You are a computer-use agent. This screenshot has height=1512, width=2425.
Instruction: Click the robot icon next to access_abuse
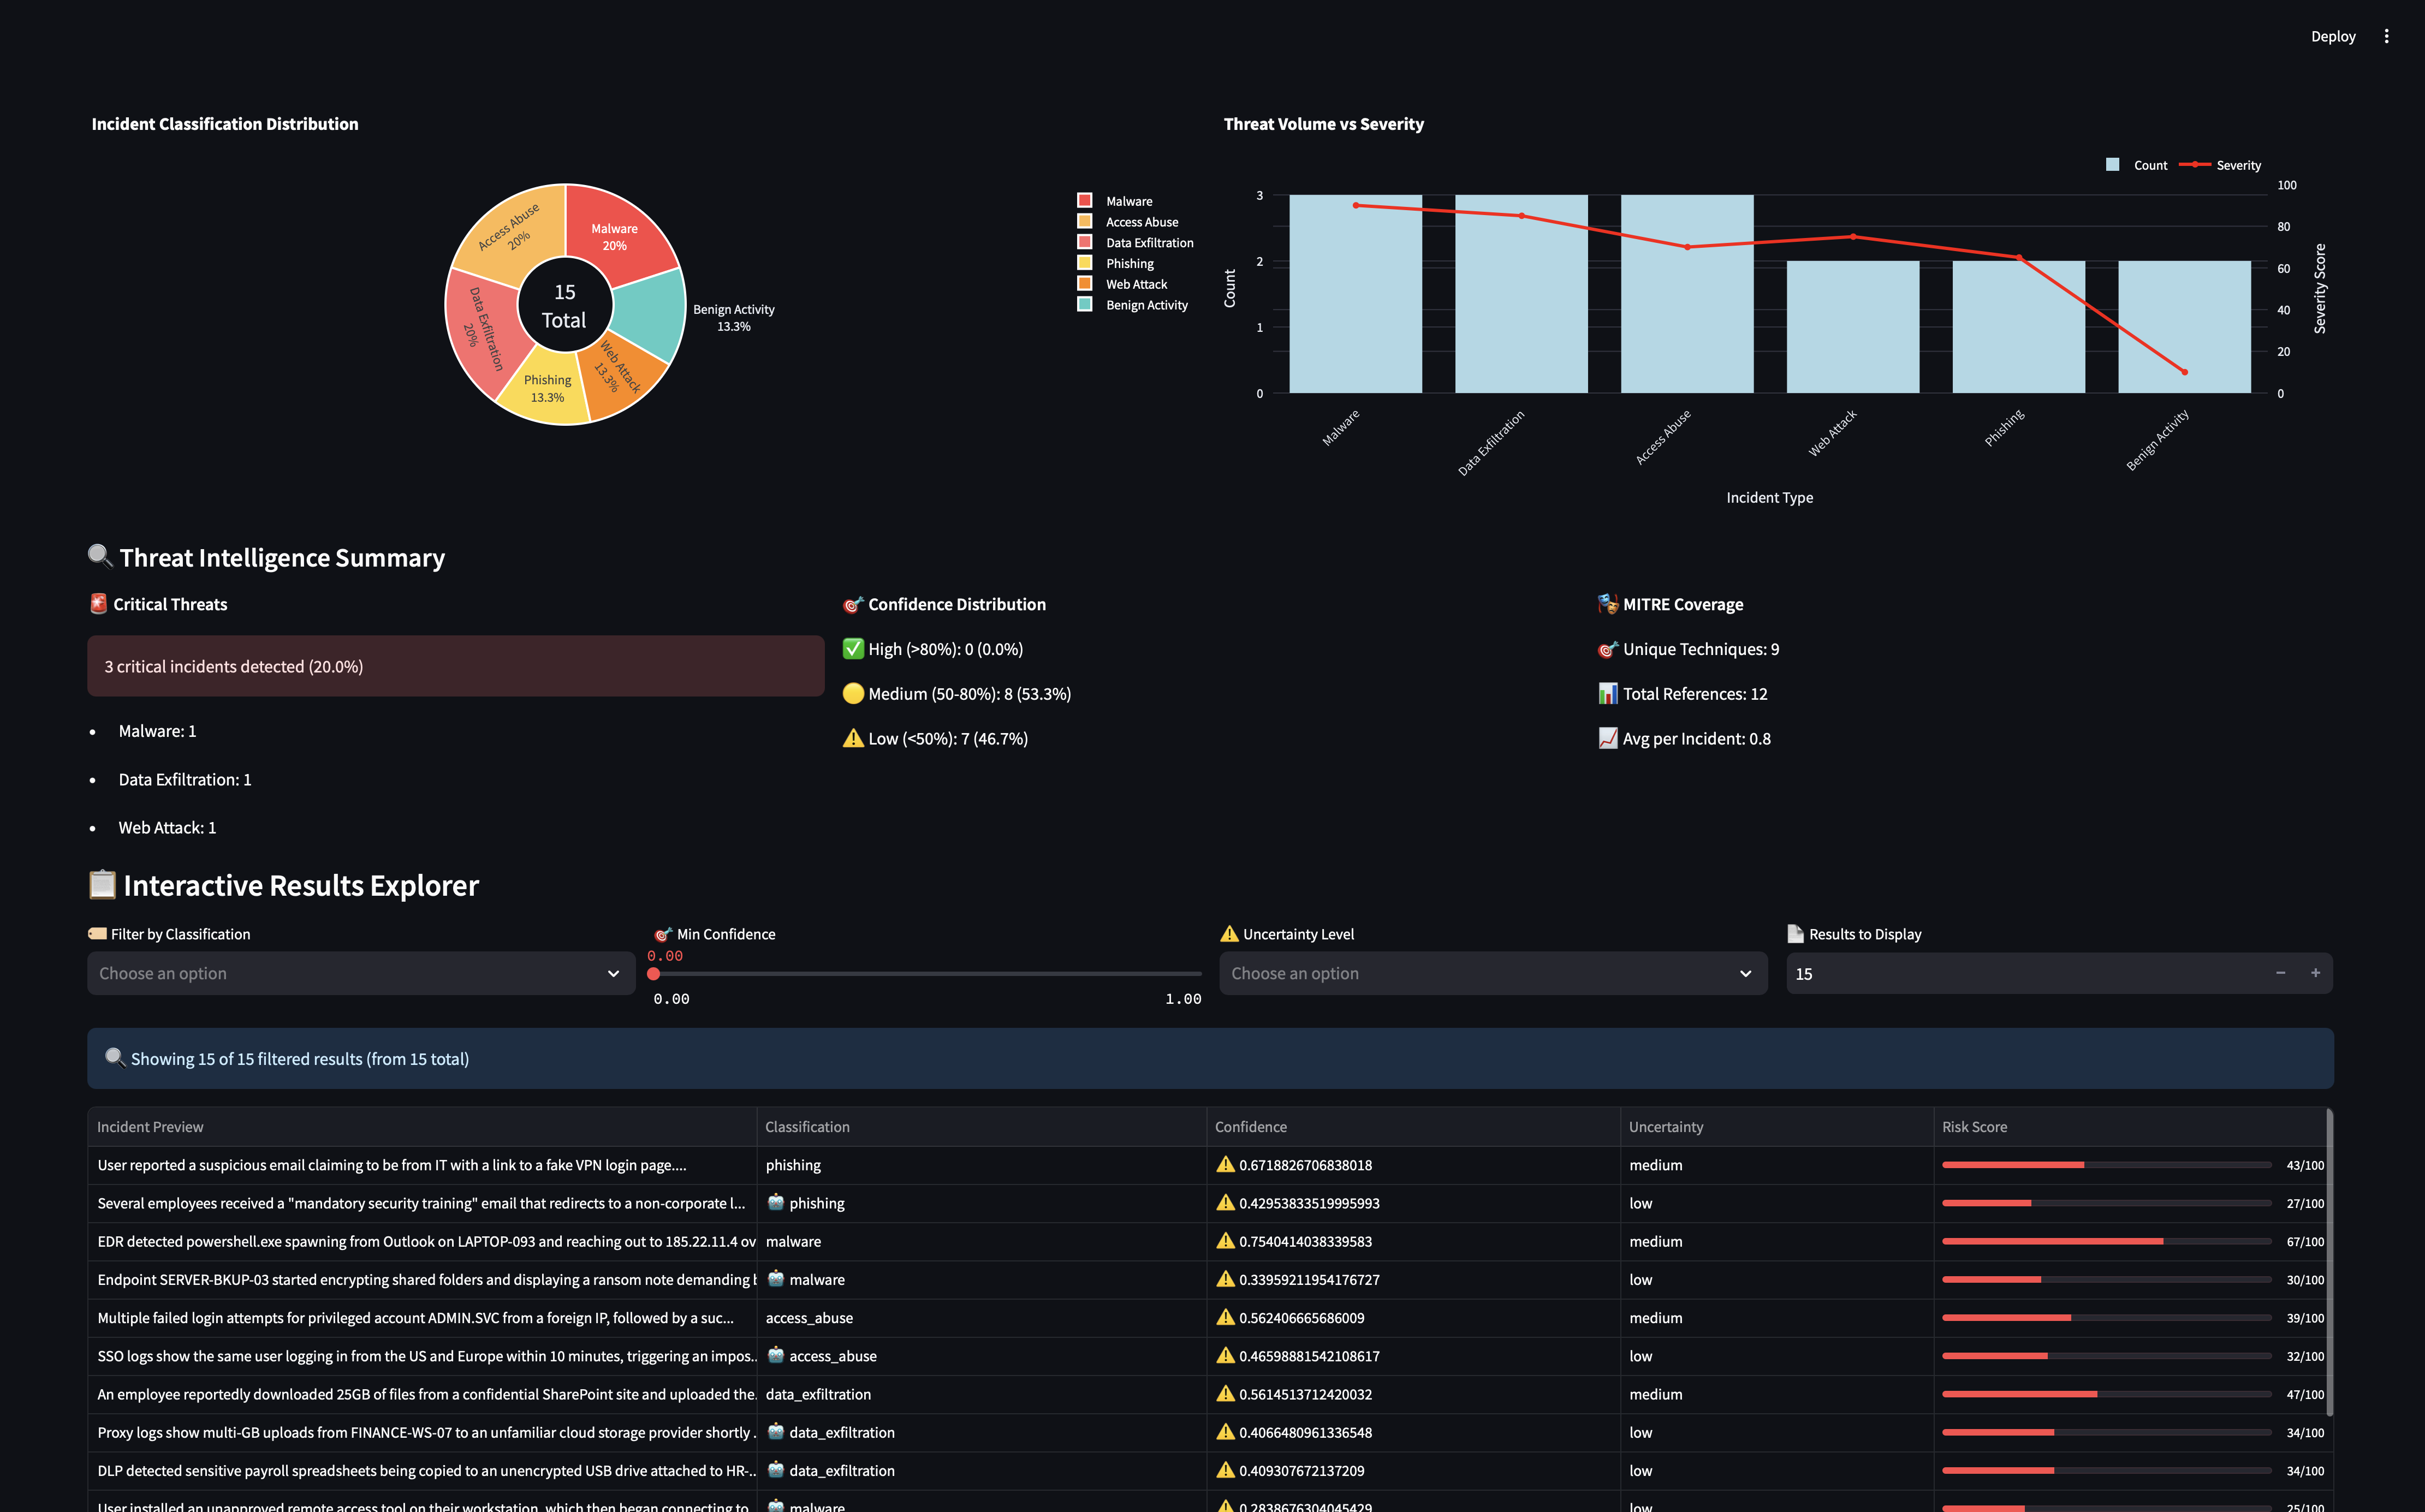(x=776, y=1355)
